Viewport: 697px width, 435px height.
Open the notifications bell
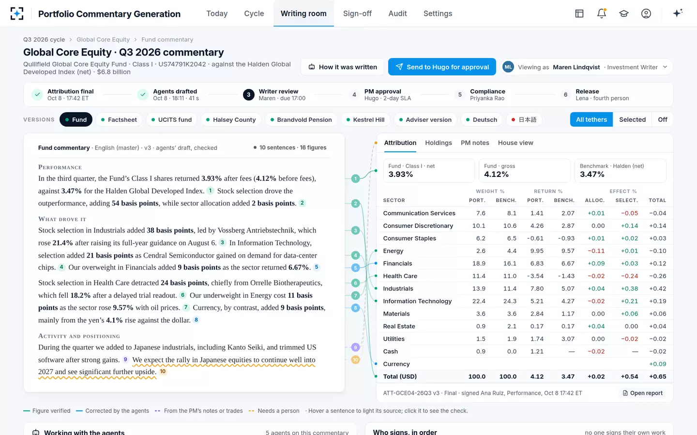coord(602,14)
